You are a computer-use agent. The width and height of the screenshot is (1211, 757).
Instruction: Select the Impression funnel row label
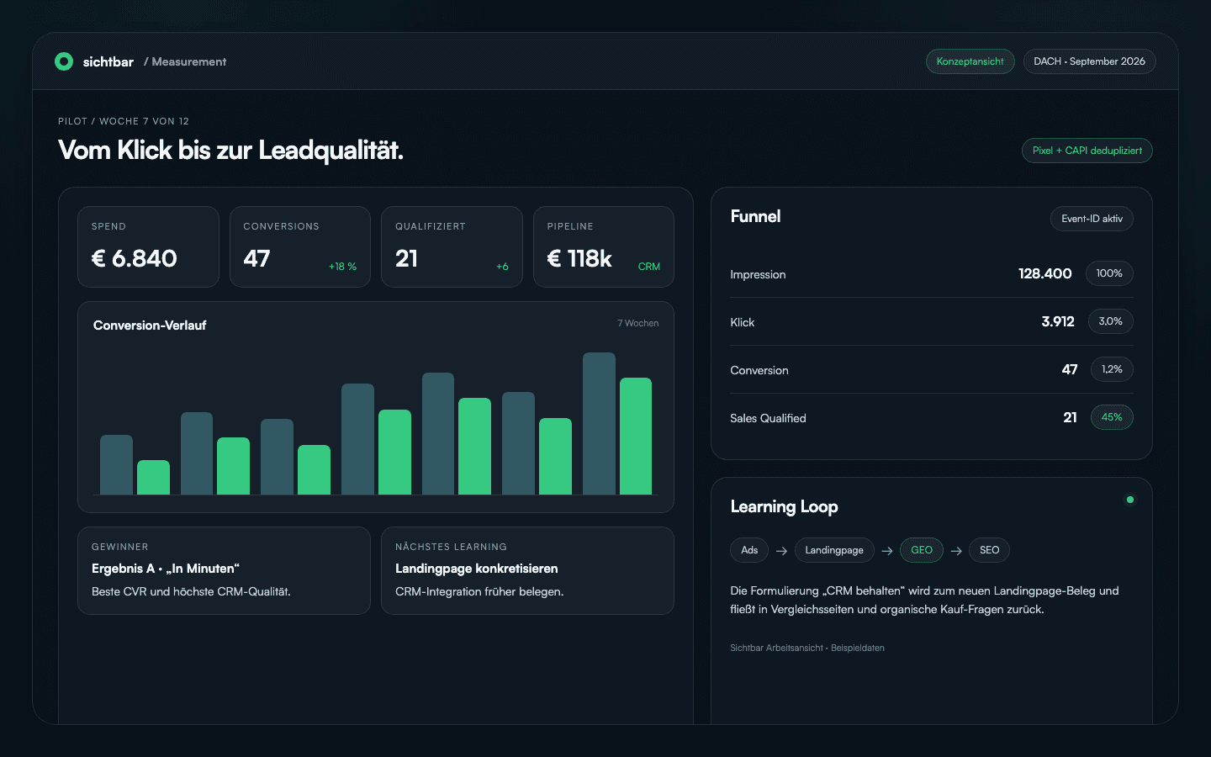click(x=758, y=274)
